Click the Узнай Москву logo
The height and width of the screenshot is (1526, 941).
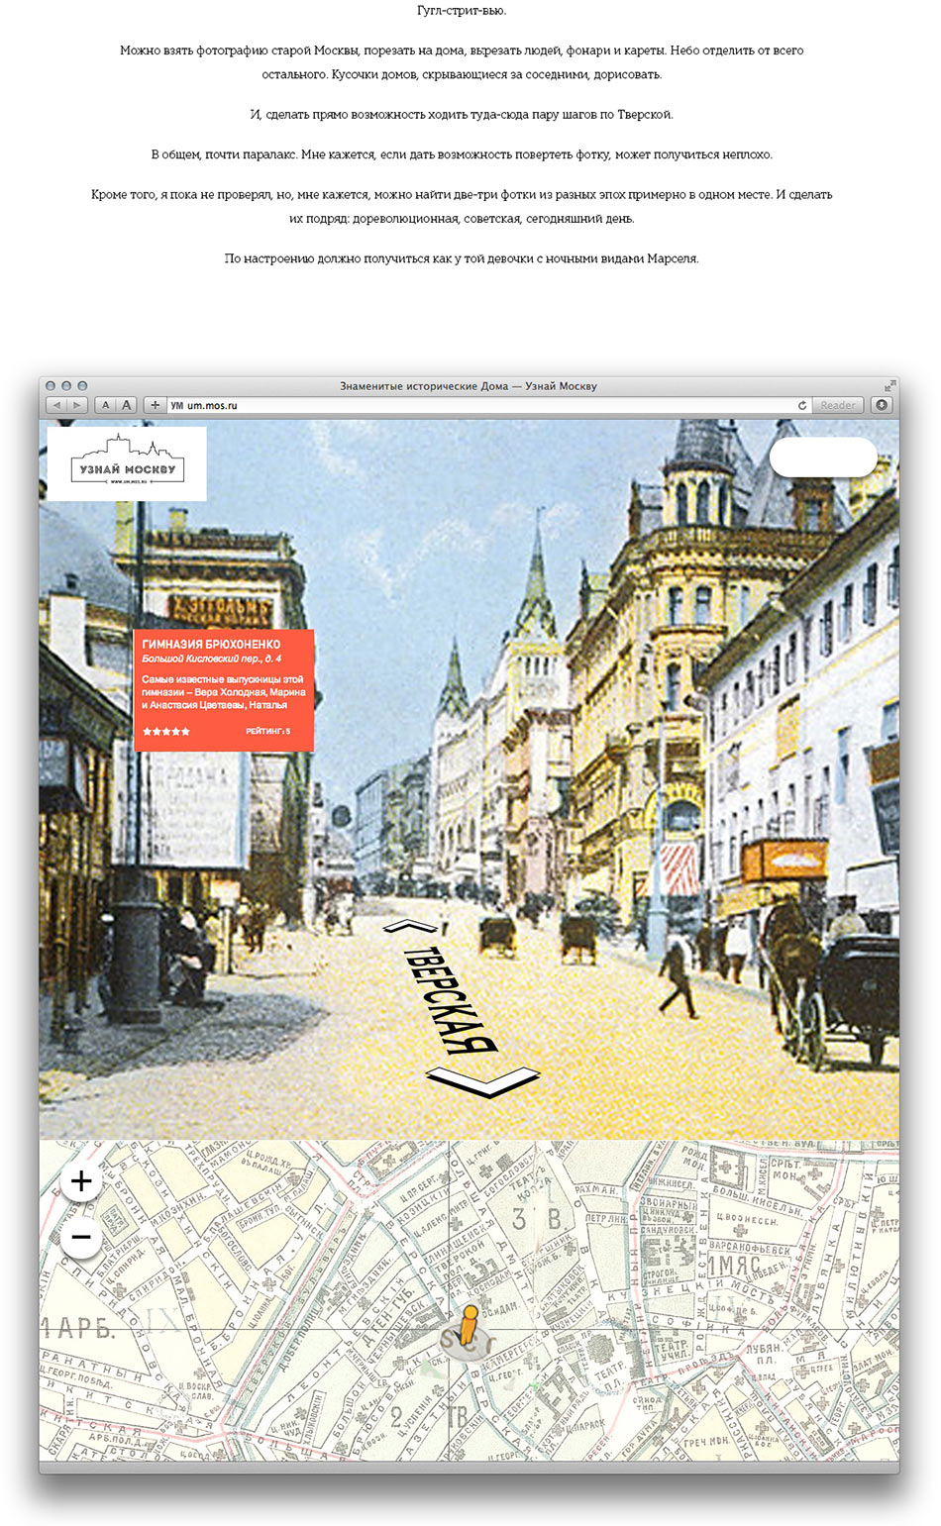127,463
